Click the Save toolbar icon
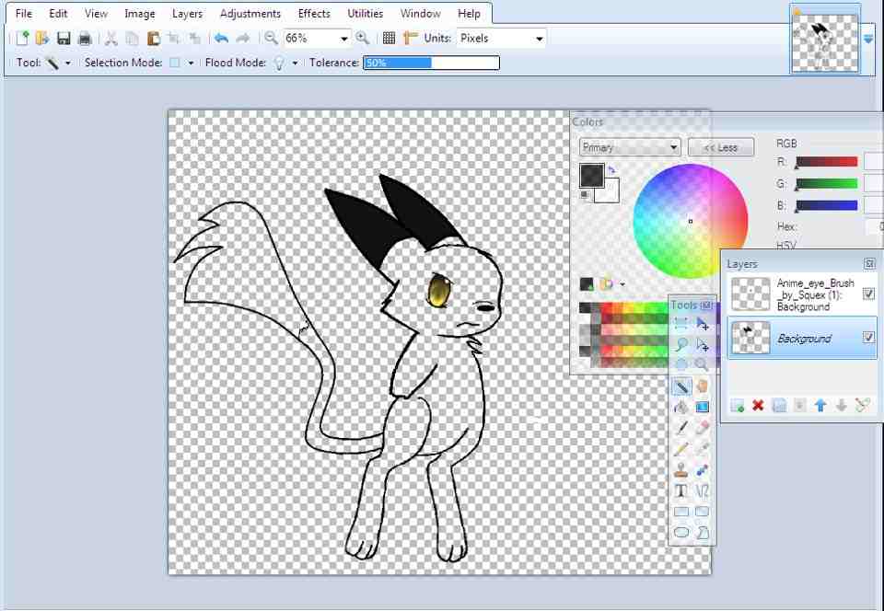 pos(64,39)
